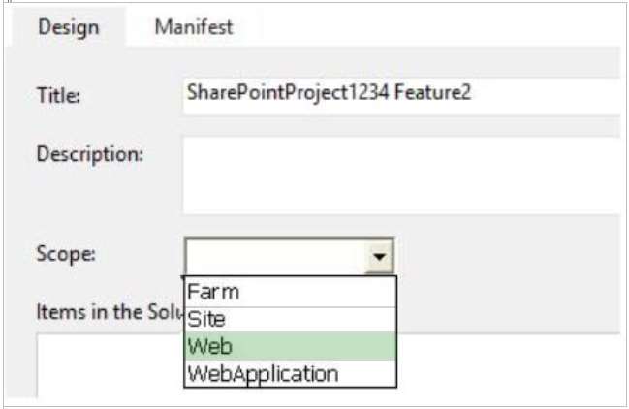Click inside the Description text box
This screenshot has height=409, width=629.
pos(401,174)
